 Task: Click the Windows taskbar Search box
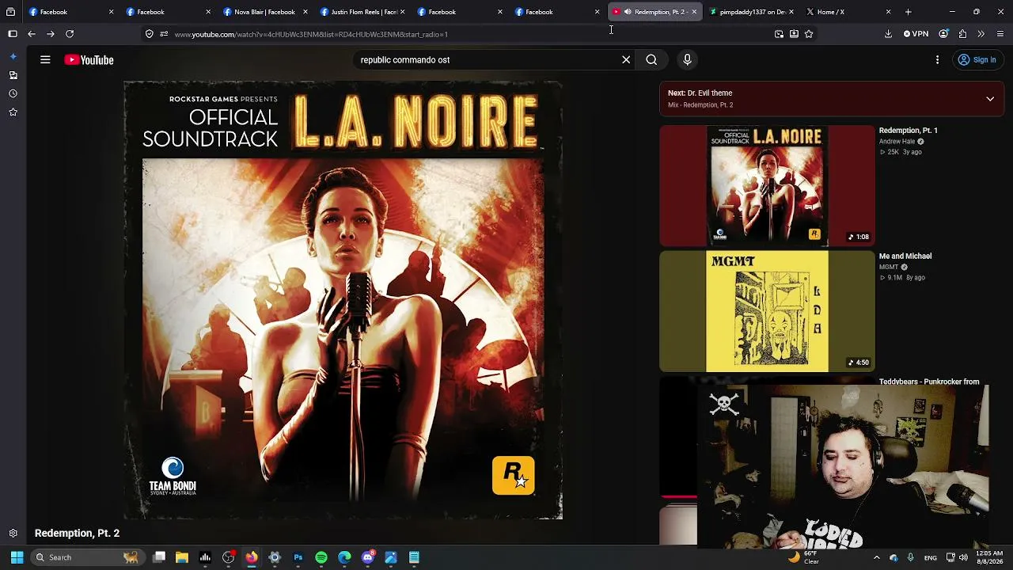[x=86, y=557]
